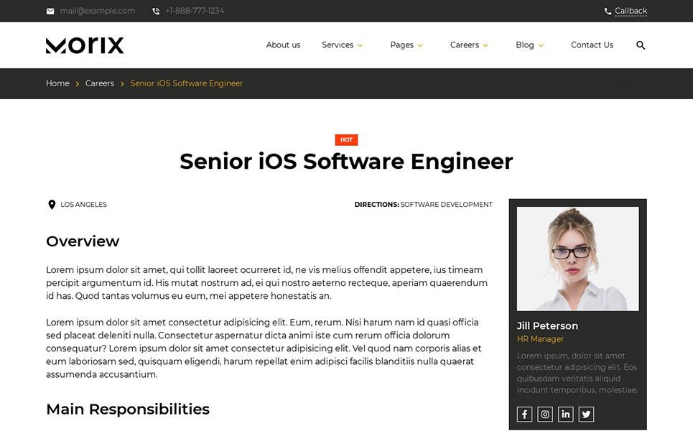This screenshot has height=431, width=693.
Task: Click the Main Responsibilities heading
Action: [x=128, y=409]
